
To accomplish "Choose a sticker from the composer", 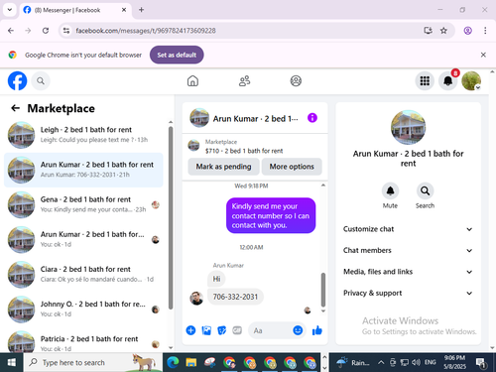I will tap(221, 330).
